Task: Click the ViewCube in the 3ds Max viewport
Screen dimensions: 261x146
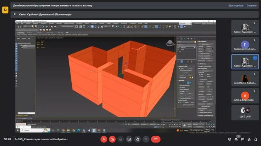Action: click(x=170, y=43)
